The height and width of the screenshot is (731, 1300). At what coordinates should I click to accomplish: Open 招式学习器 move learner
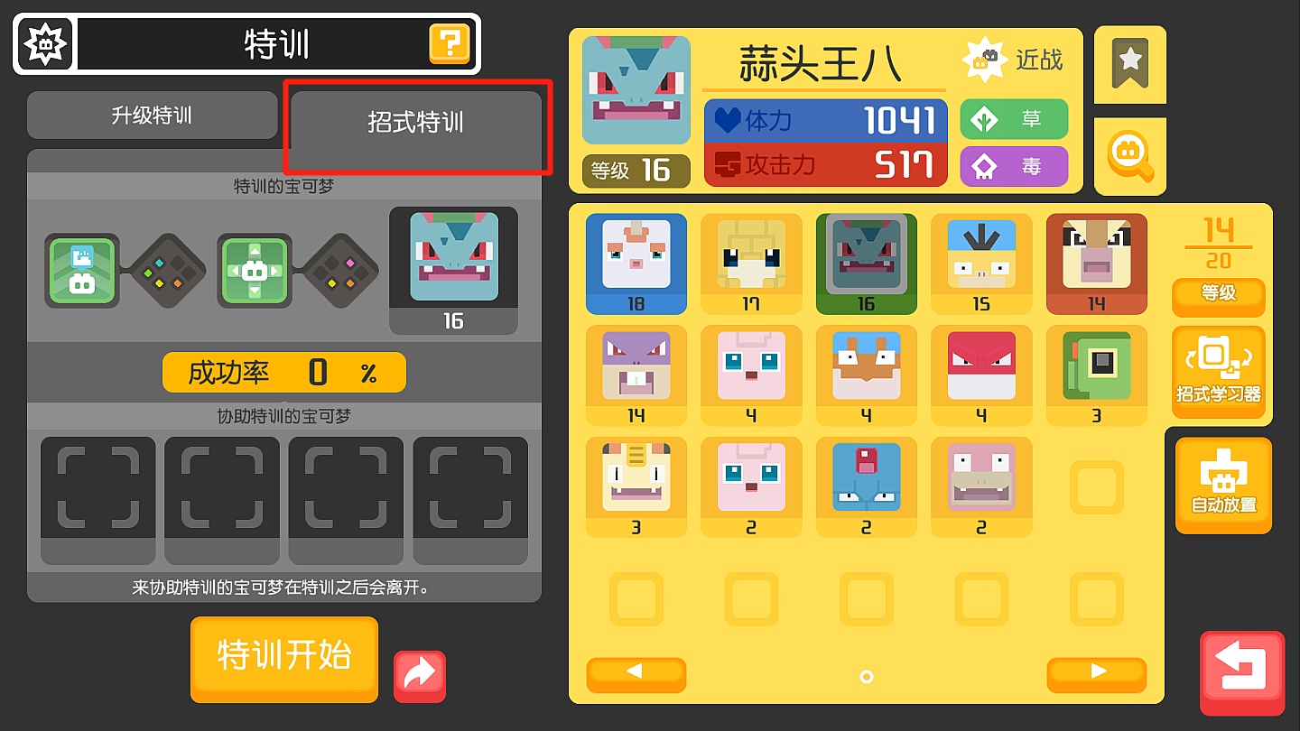1219,372
